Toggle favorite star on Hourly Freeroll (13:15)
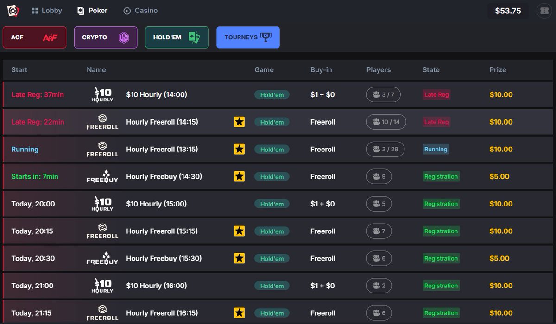Image resolution: width=556 pixels, height=324 pixels. (239, 150)
